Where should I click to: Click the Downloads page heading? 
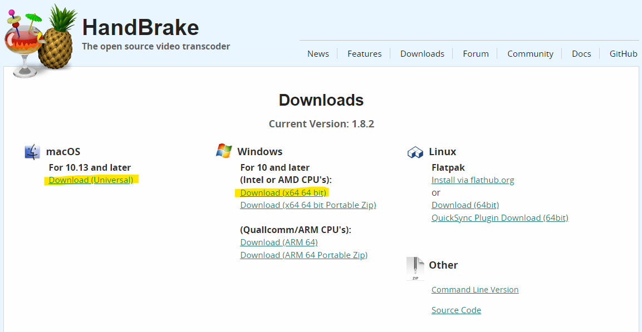point(321,100)
